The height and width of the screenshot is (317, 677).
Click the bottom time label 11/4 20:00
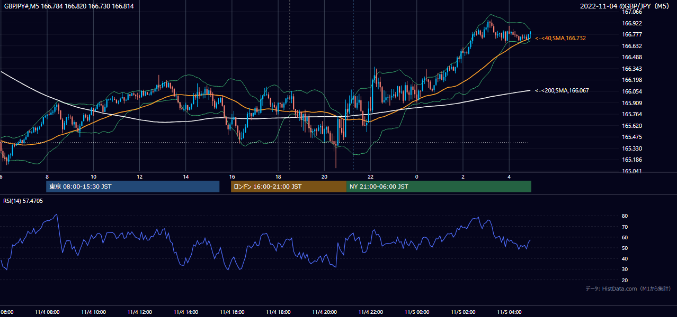click(325, 312)
